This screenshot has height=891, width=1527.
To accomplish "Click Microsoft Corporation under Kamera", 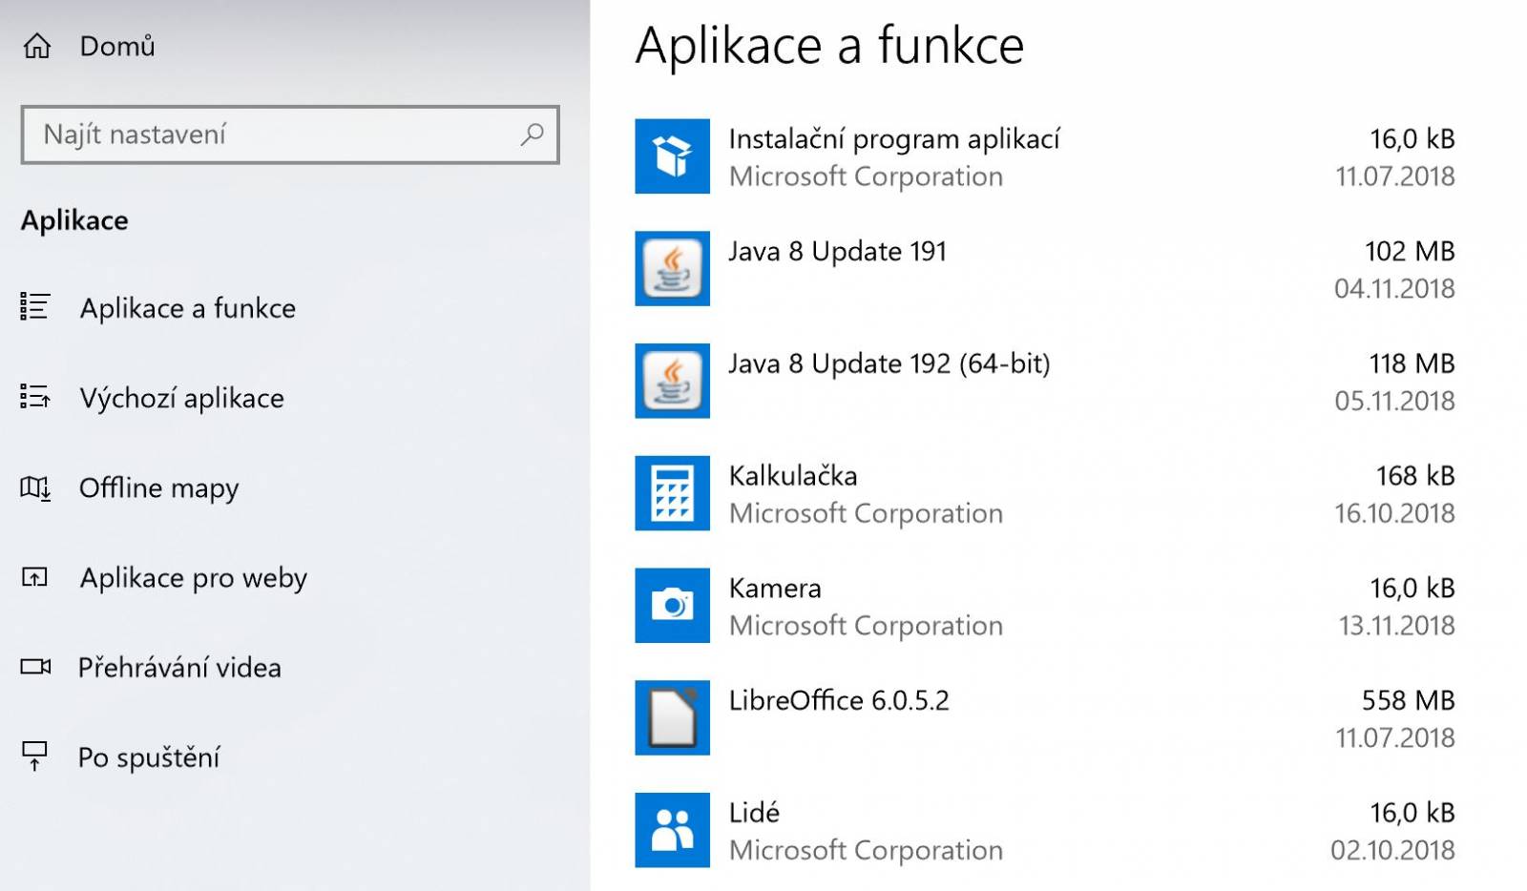I will point(866,626).
